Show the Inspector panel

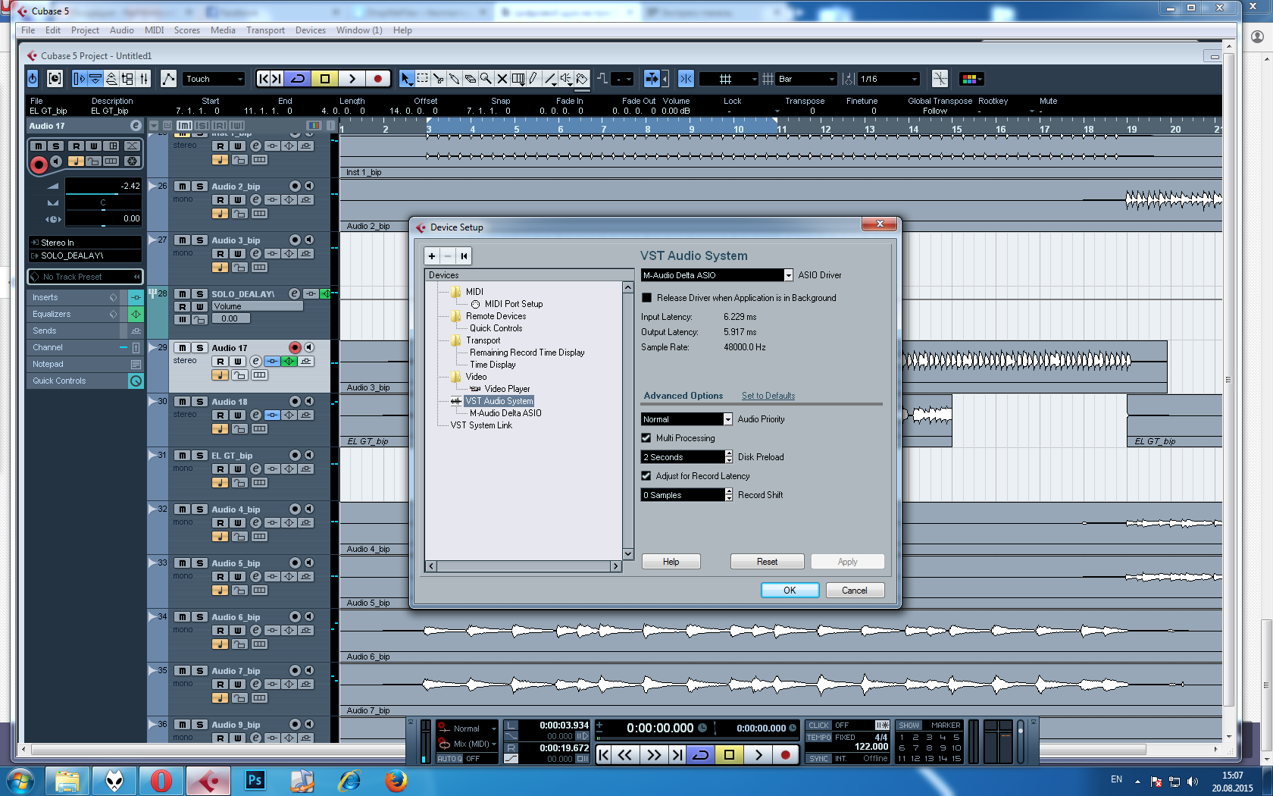click(80, 78)
